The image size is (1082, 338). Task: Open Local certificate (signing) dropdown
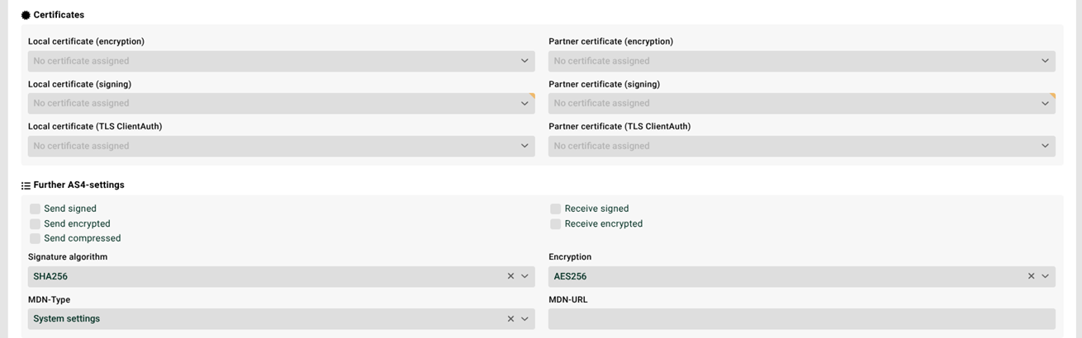(x=282, y=103)
